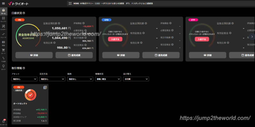Open the 並び替え sort dropdown
The height and width of the screenshot is (127, 255).
coord(136,79)
